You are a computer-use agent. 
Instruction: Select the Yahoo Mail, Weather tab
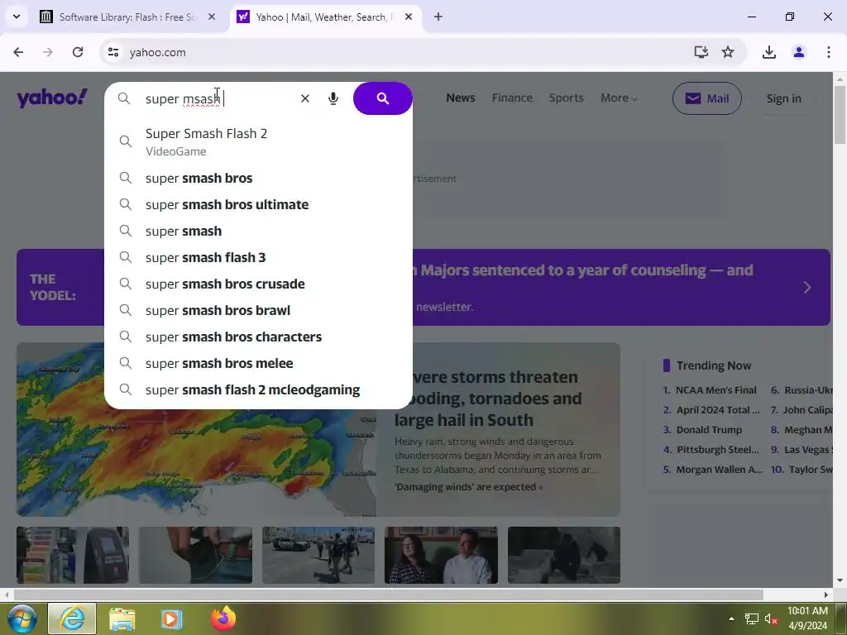pyautogui.click(x=324, y=17)
